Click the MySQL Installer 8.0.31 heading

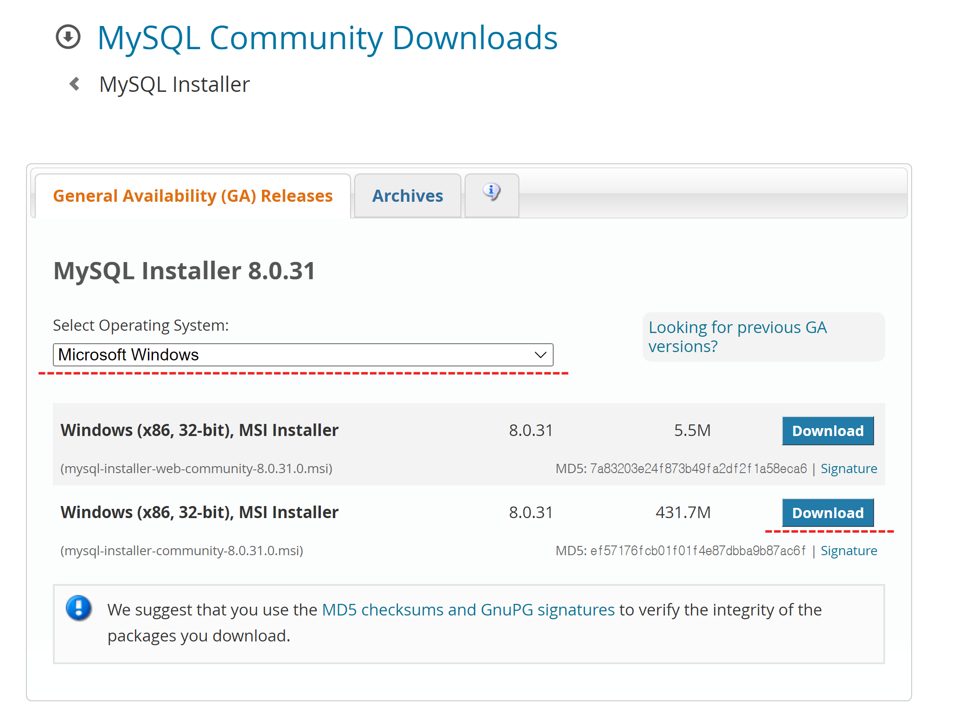pyautogui.click(x=185, y=270)
